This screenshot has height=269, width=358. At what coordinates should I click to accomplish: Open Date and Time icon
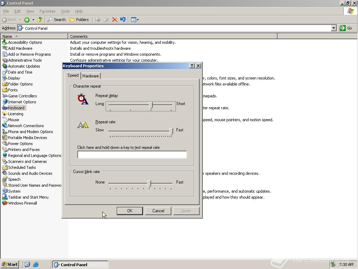click(x=5, y=72)
